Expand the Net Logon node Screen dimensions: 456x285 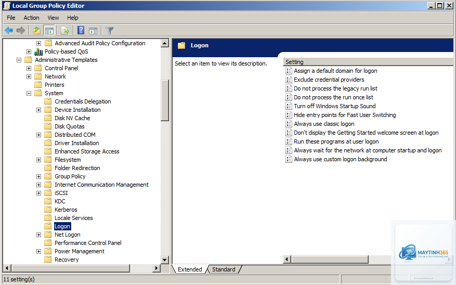[x=38, y=235]
